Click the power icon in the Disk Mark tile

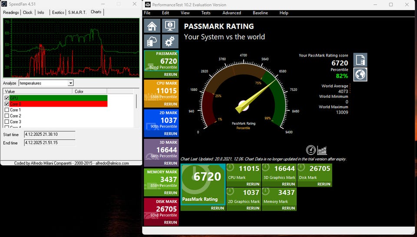(301, 167)
